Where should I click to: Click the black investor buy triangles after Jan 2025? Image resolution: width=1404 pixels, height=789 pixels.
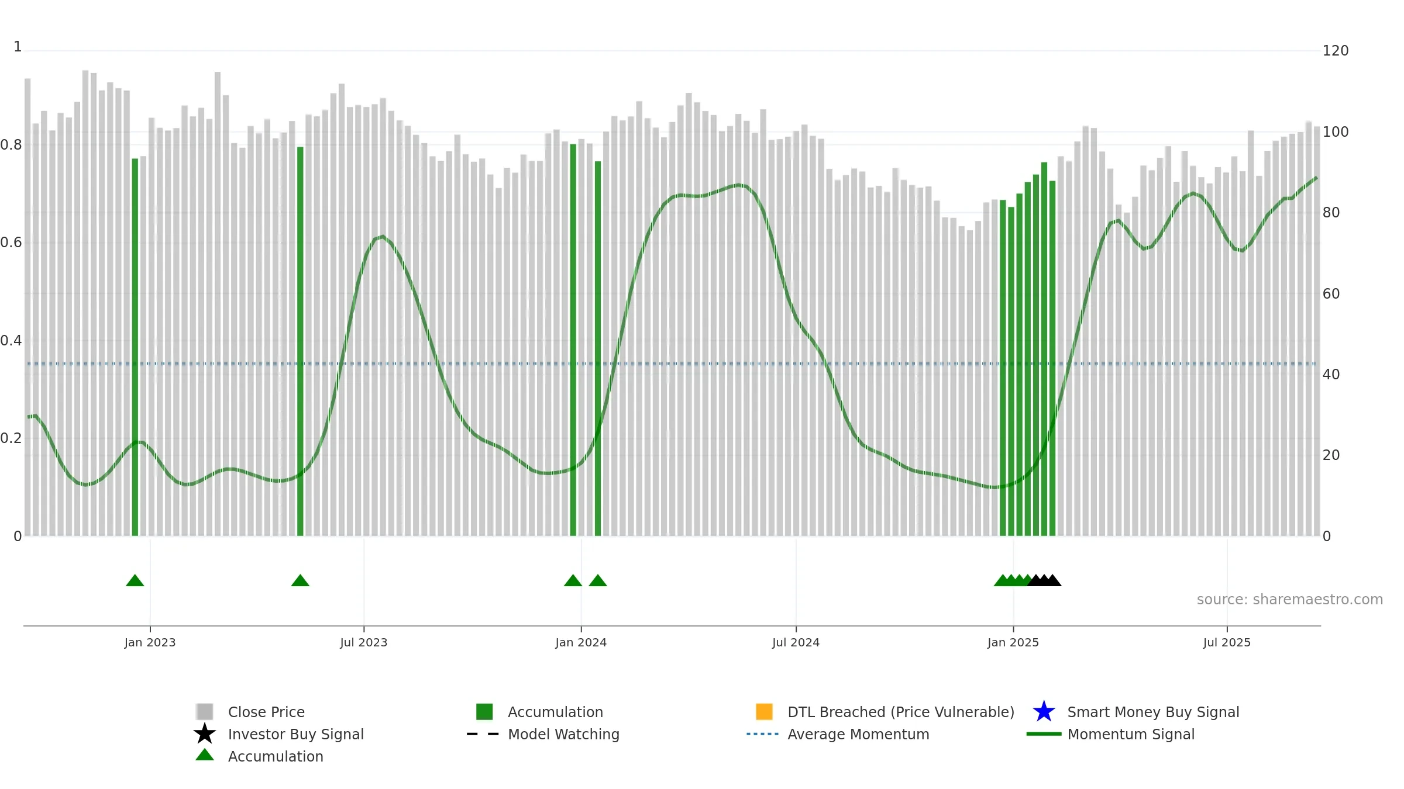(x=1044, y=580)
